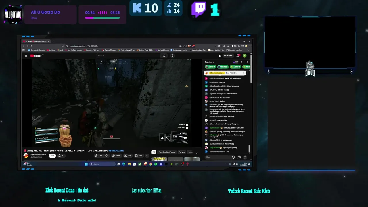The width and height of the screenshot is (368, 207).
Task: Open the weather widget on taskbar
Action: (27, 164)
